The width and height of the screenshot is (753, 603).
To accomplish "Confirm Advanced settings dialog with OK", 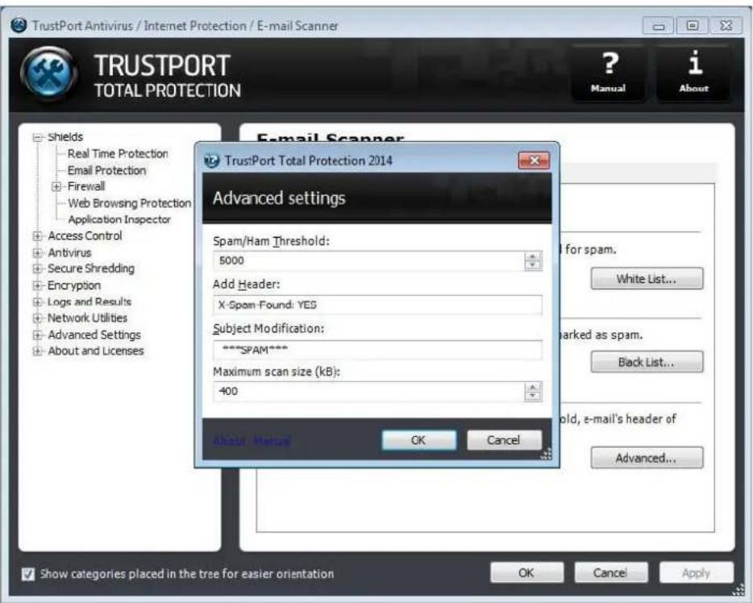I will pyautogui.click(x=418, y=440).
